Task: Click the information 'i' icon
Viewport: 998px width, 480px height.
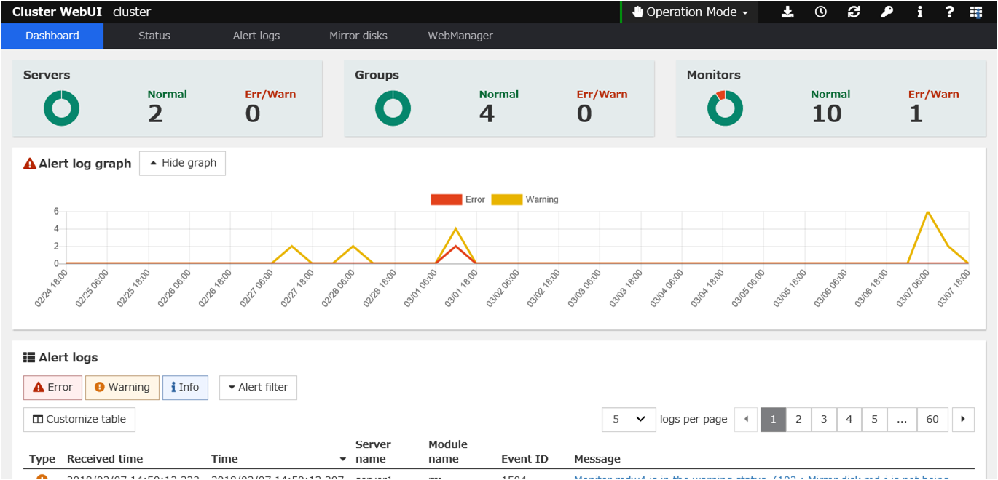Action: click(x=920, y=12)
